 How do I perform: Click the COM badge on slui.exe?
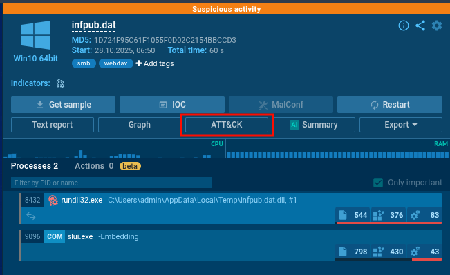[55, 236]
